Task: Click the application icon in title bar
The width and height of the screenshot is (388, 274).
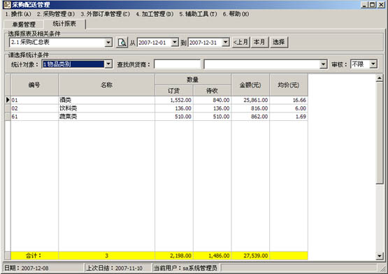Action: pyautogui.click(x=7, y=5)
